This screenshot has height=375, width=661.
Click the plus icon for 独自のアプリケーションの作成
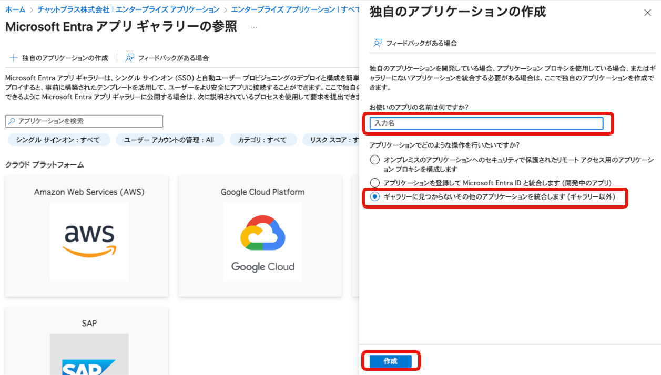(x=13, y=58)
